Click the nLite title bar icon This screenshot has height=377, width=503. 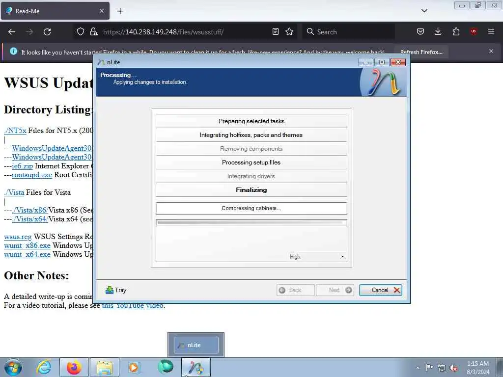tap(101, 62)
